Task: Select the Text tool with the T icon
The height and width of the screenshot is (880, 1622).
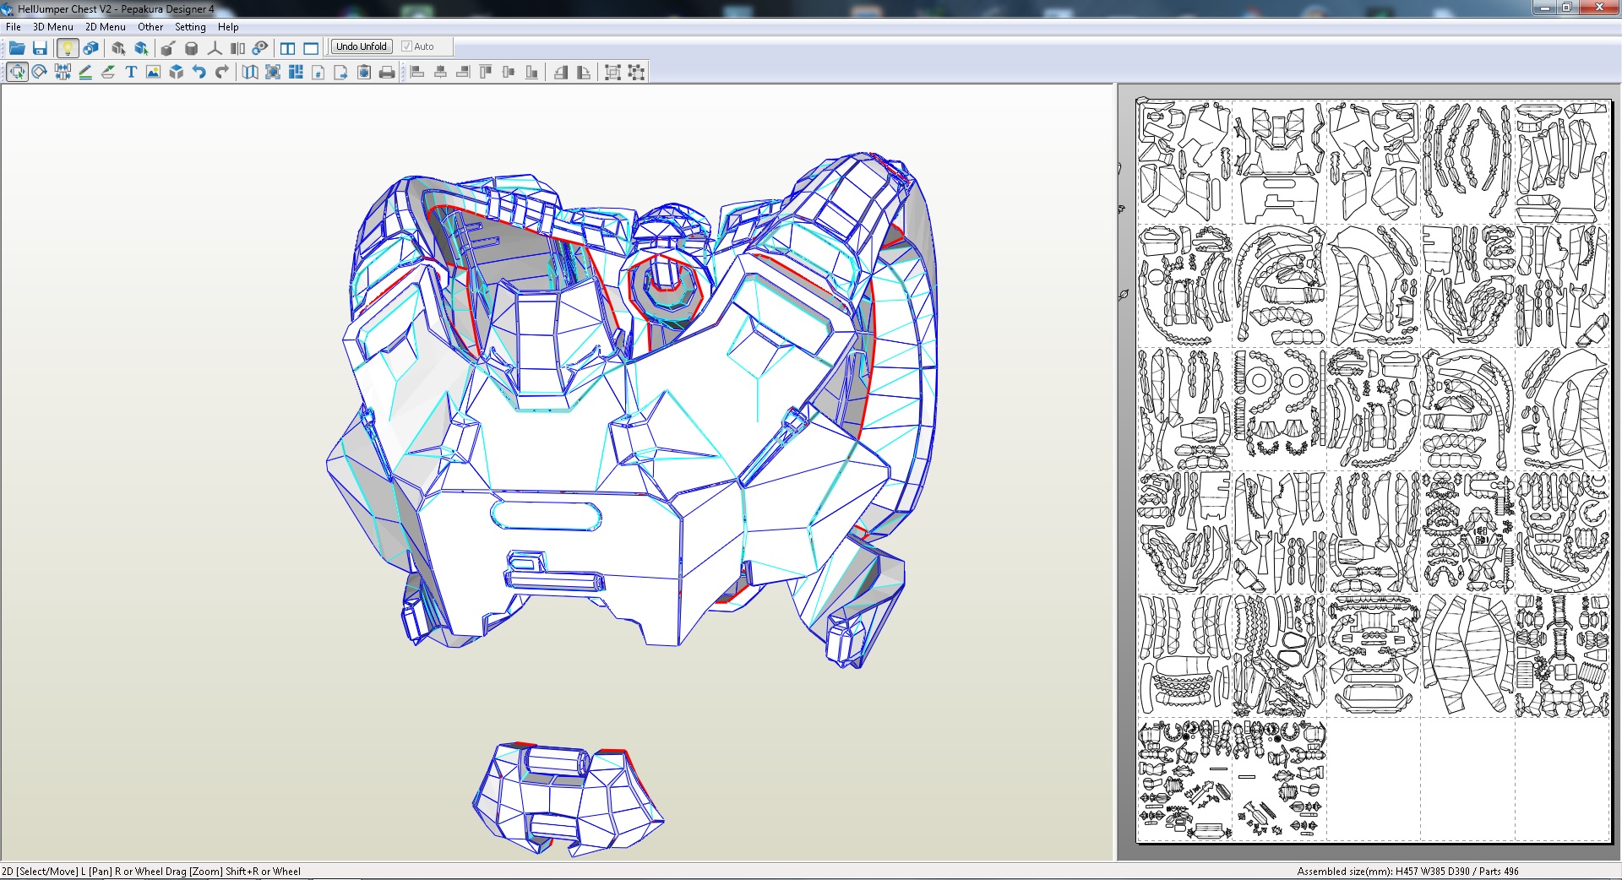Action: (x=131, y=73)
